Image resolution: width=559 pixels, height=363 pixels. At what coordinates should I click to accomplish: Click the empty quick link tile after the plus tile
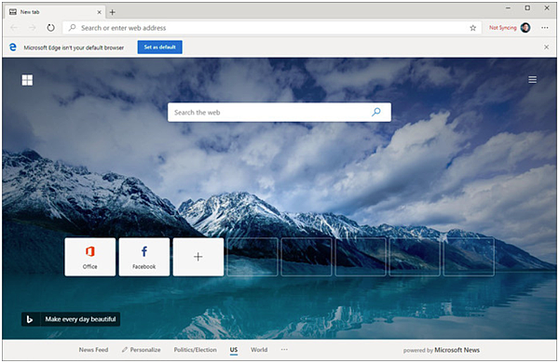tap(252, 257)
